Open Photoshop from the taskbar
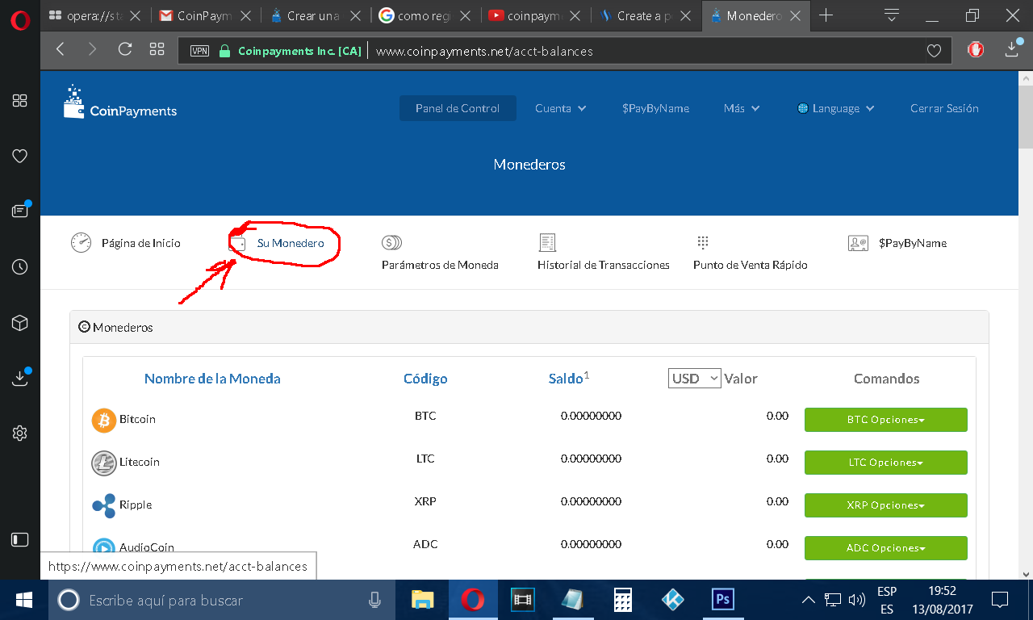The height and width of the screenshot is (620, 1033). click(722, 600)
